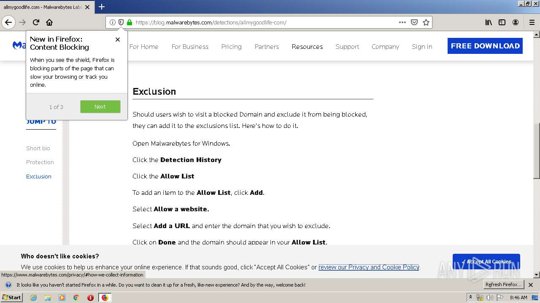The width and height of the screenshot is (540, 303).
Task: Open Windows Explorer folder in taskbar
Action: [x=48, y=298]
